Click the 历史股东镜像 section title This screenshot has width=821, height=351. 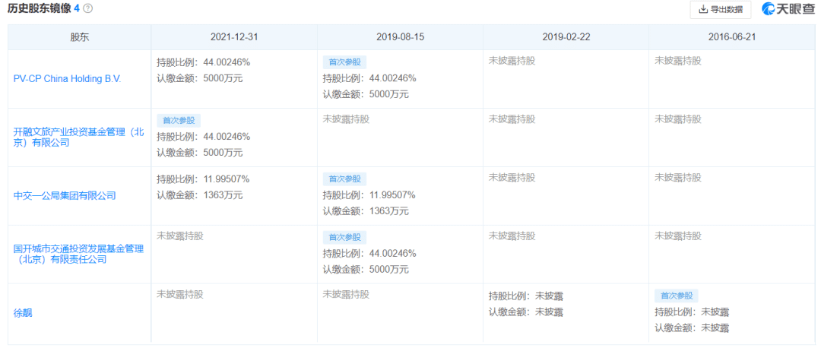(39, 8)
